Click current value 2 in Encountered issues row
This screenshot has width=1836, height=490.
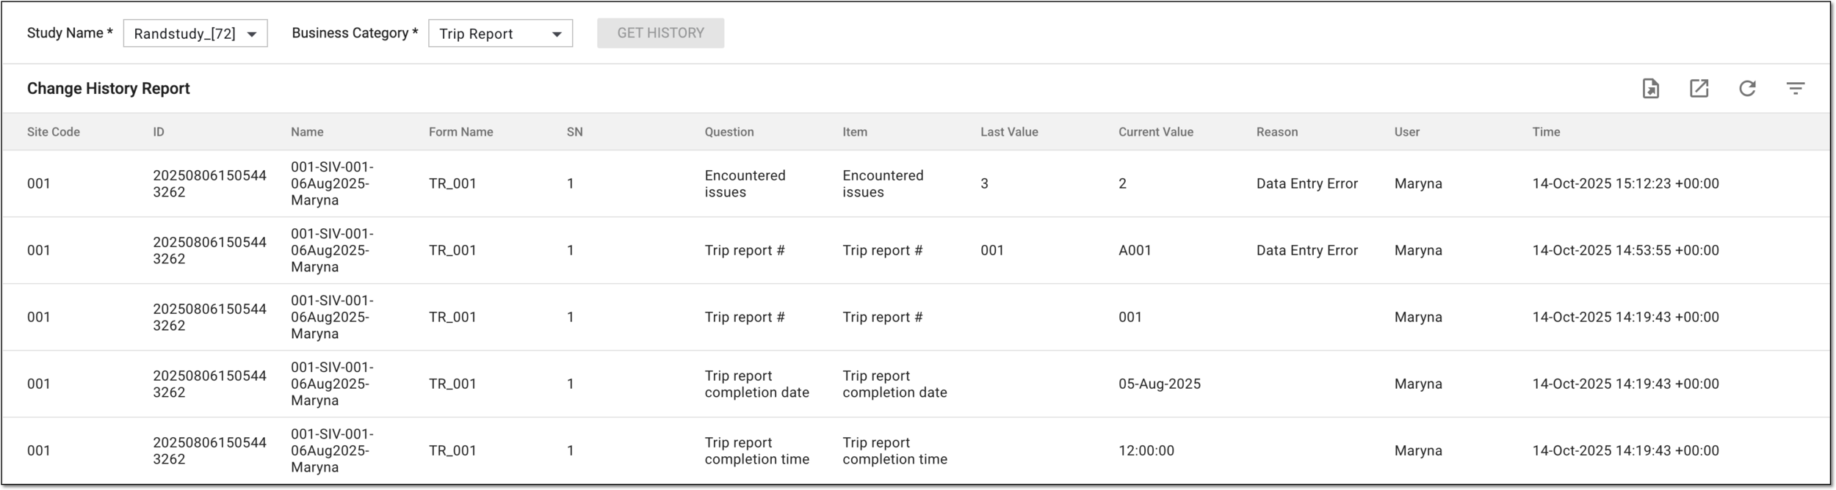1122,183
